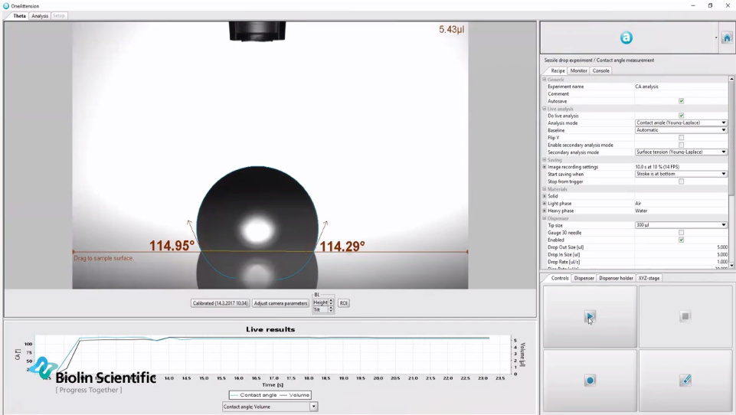
Task: Click the Adjust camera parameters button
Action: (x=280, y=303)
